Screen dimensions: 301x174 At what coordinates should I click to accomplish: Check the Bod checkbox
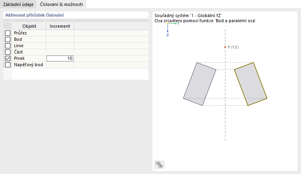pos(8,40)
